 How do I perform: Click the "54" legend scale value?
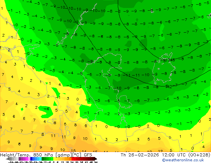coord(96,162)
